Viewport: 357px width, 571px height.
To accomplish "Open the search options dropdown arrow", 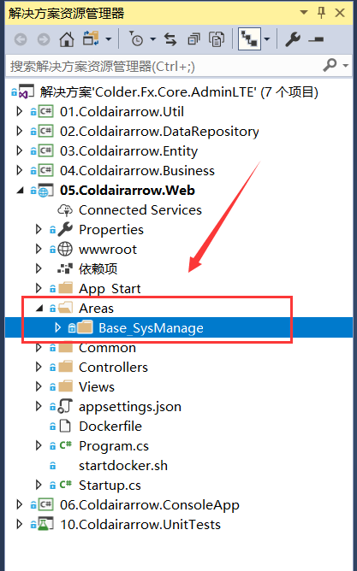I will 346,66.
